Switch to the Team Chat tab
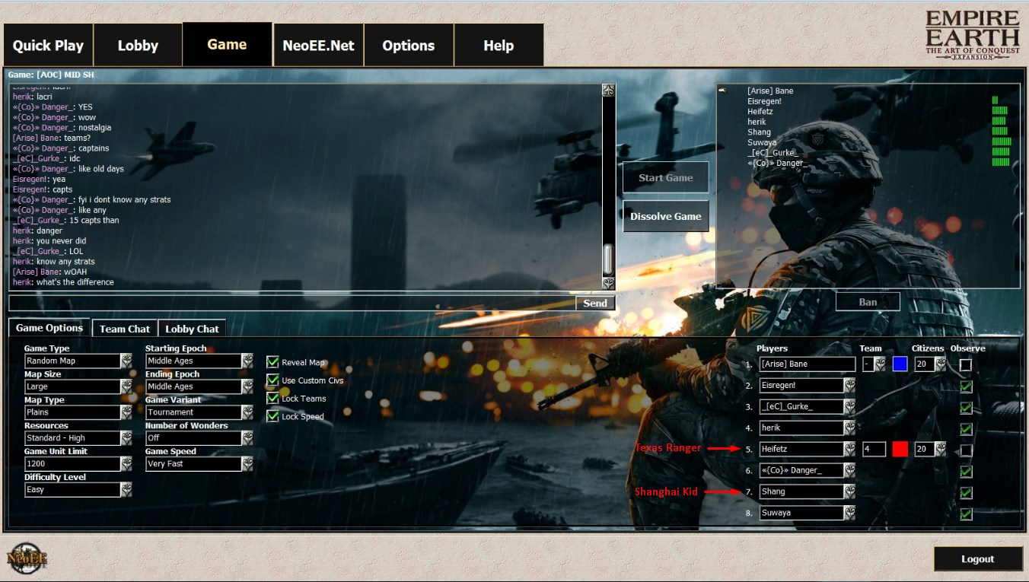Viewport: 1029px width, 582px height. (125, 329)
